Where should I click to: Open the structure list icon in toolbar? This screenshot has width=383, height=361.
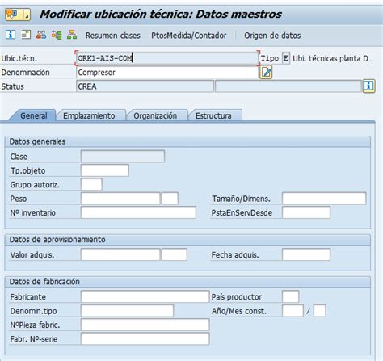click(57, 35)
